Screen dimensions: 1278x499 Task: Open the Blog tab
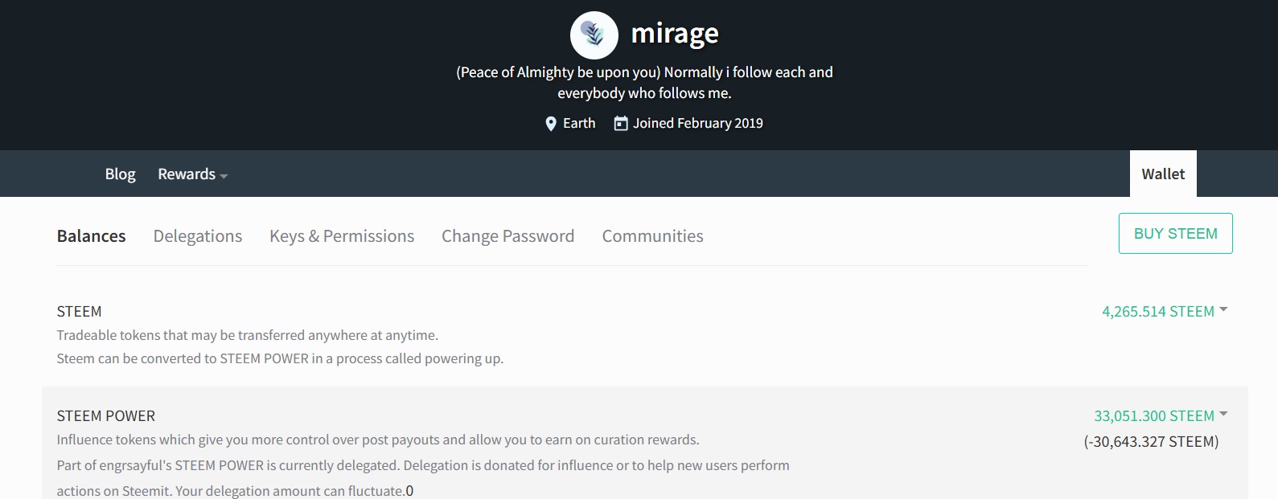point(120,174)
